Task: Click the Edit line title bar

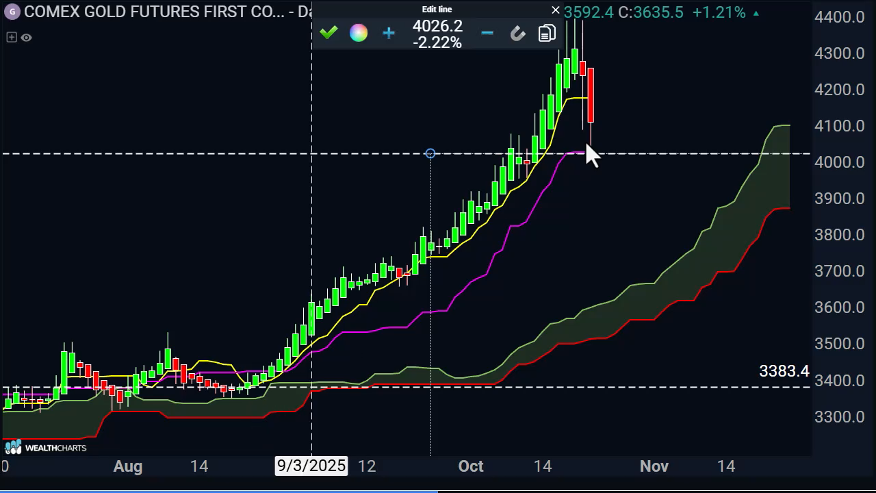Action: pyautogui.click(x=437, y=10)
